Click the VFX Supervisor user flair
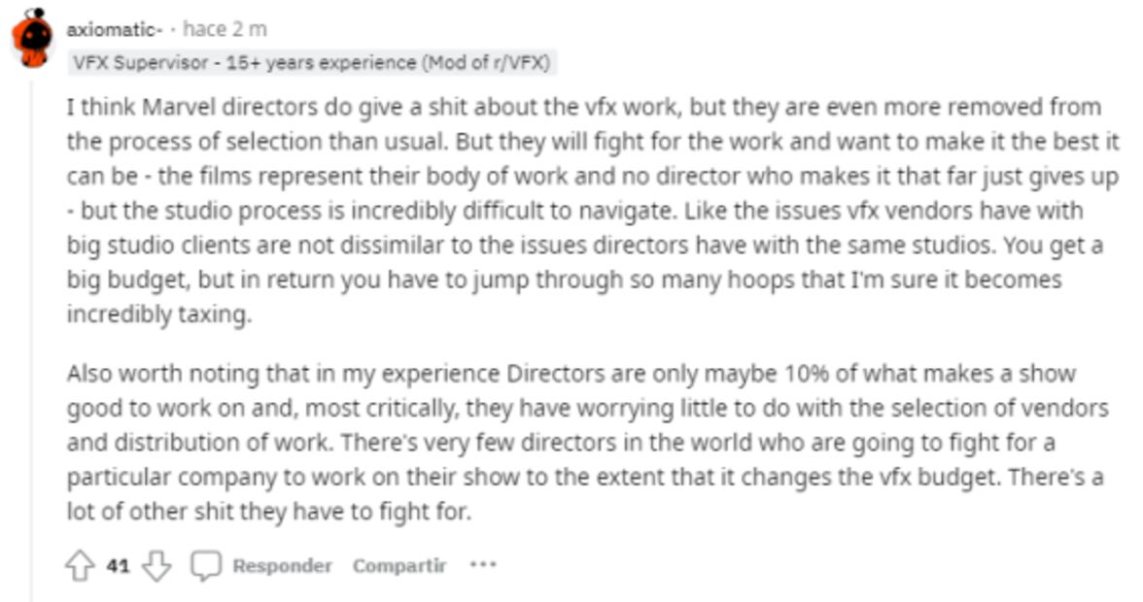Image resolution: width=1143 pixels, height=602 pixels. pos(313,63)
